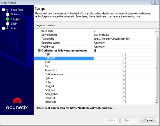The height and width of the screenshot is (126, 160).
Task: Check the Java/J2EE checkbox
Action: click(124, 70)
